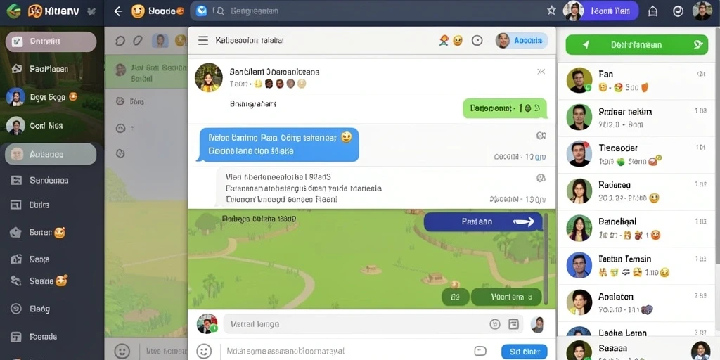Image resolution: width=720 pixels, height=360 pixels.
Task: Open the hamburger menu in the chat header
Action: (203, 40)
